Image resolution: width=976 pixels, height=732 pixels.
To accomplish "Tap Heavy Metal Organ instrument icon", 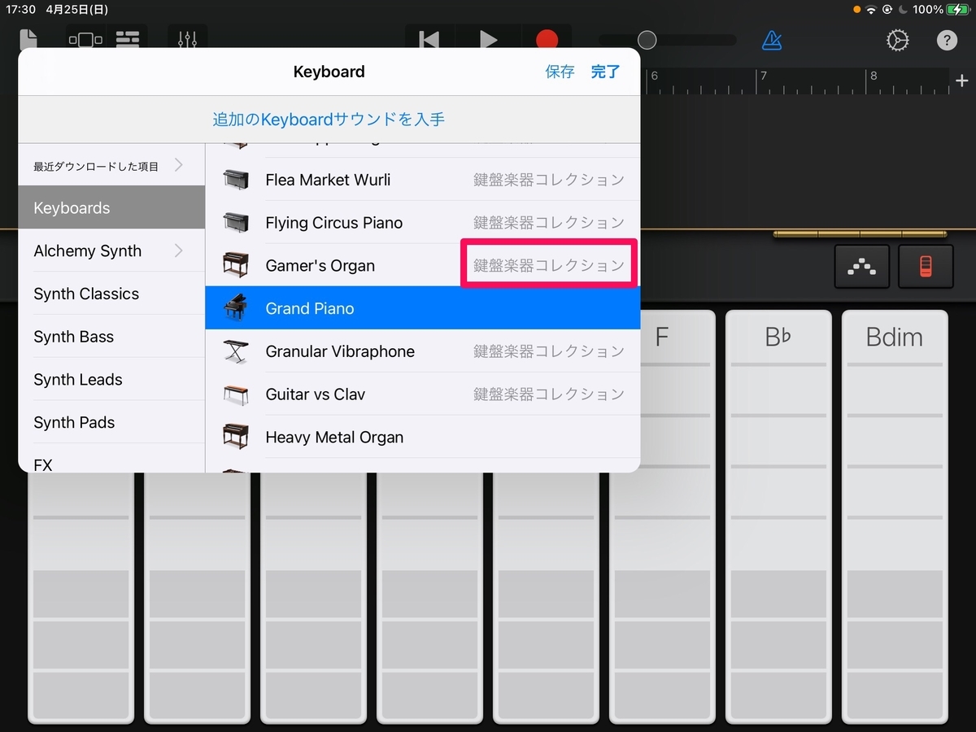I will click(235, 437).
